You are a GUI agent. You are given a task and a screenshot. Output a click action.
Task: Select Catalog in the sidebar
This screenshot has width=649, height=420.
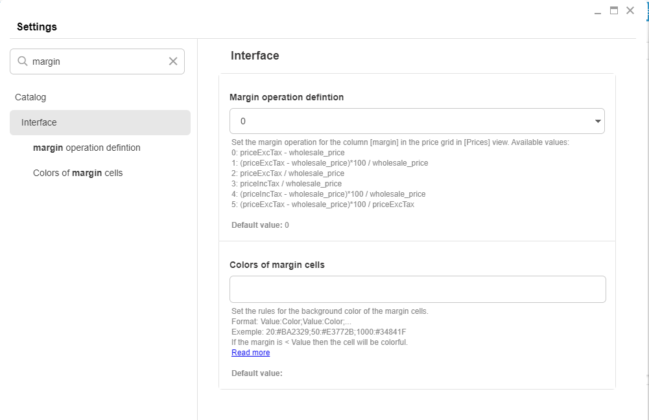pos(30,97)
